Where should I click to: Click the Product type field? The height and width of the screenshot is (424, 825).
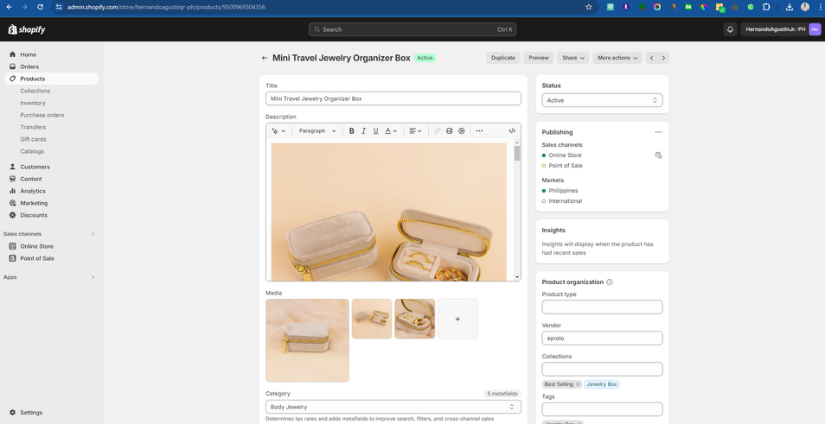coord(602,307)
